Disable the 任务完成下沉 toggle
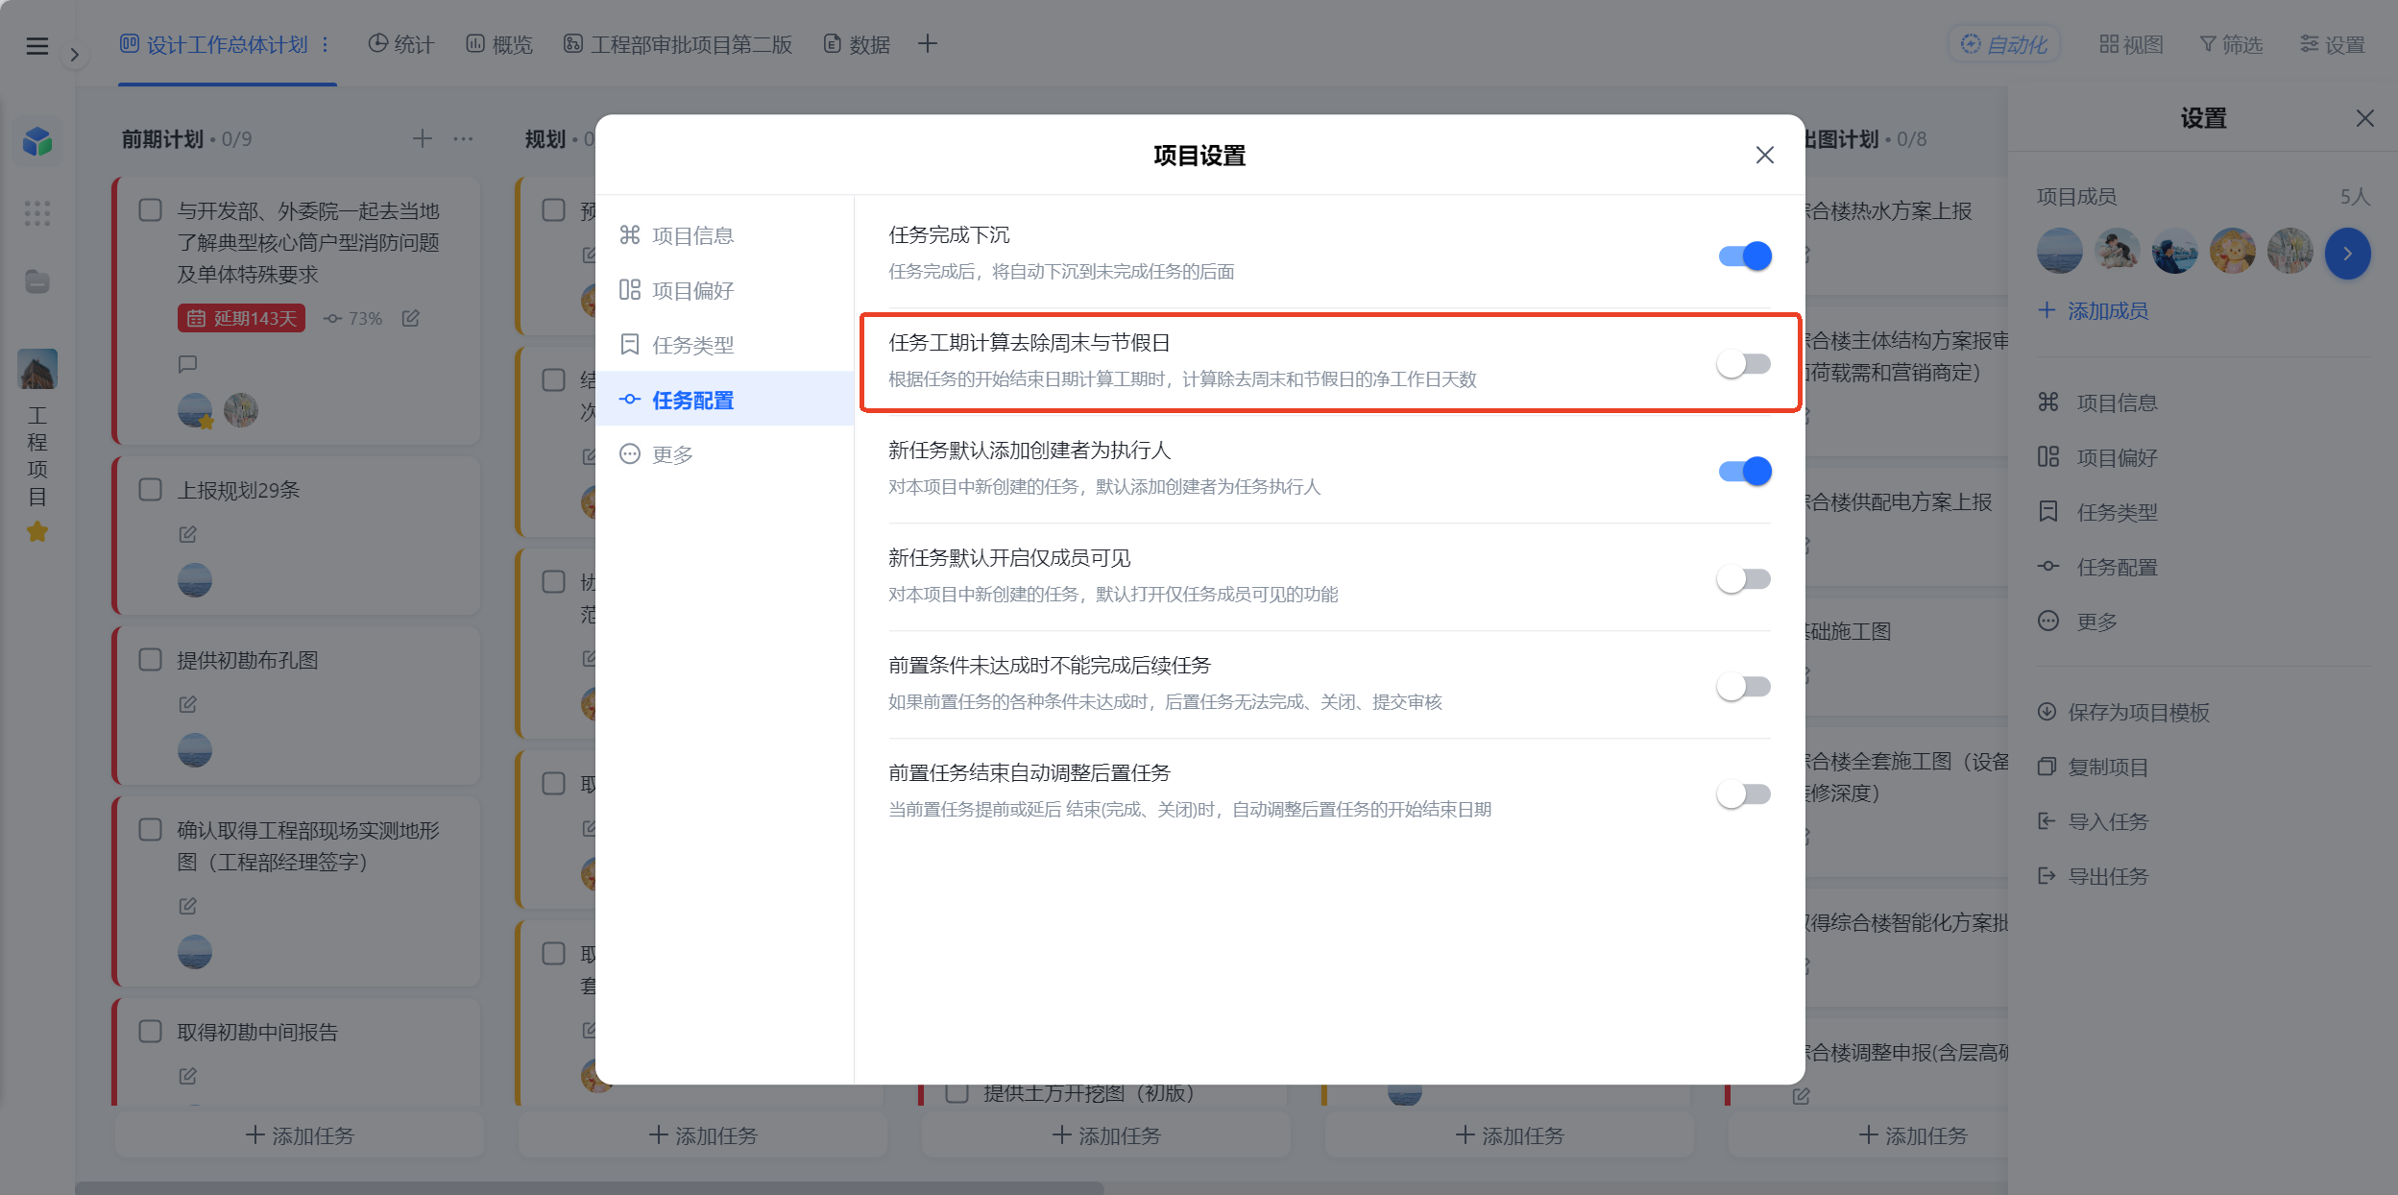The image size is (2398, 1195). tap(1744, 256)
